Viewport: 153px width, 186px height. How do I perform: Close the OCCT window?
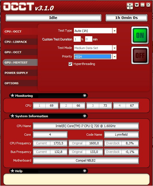(x=148, y=5)
